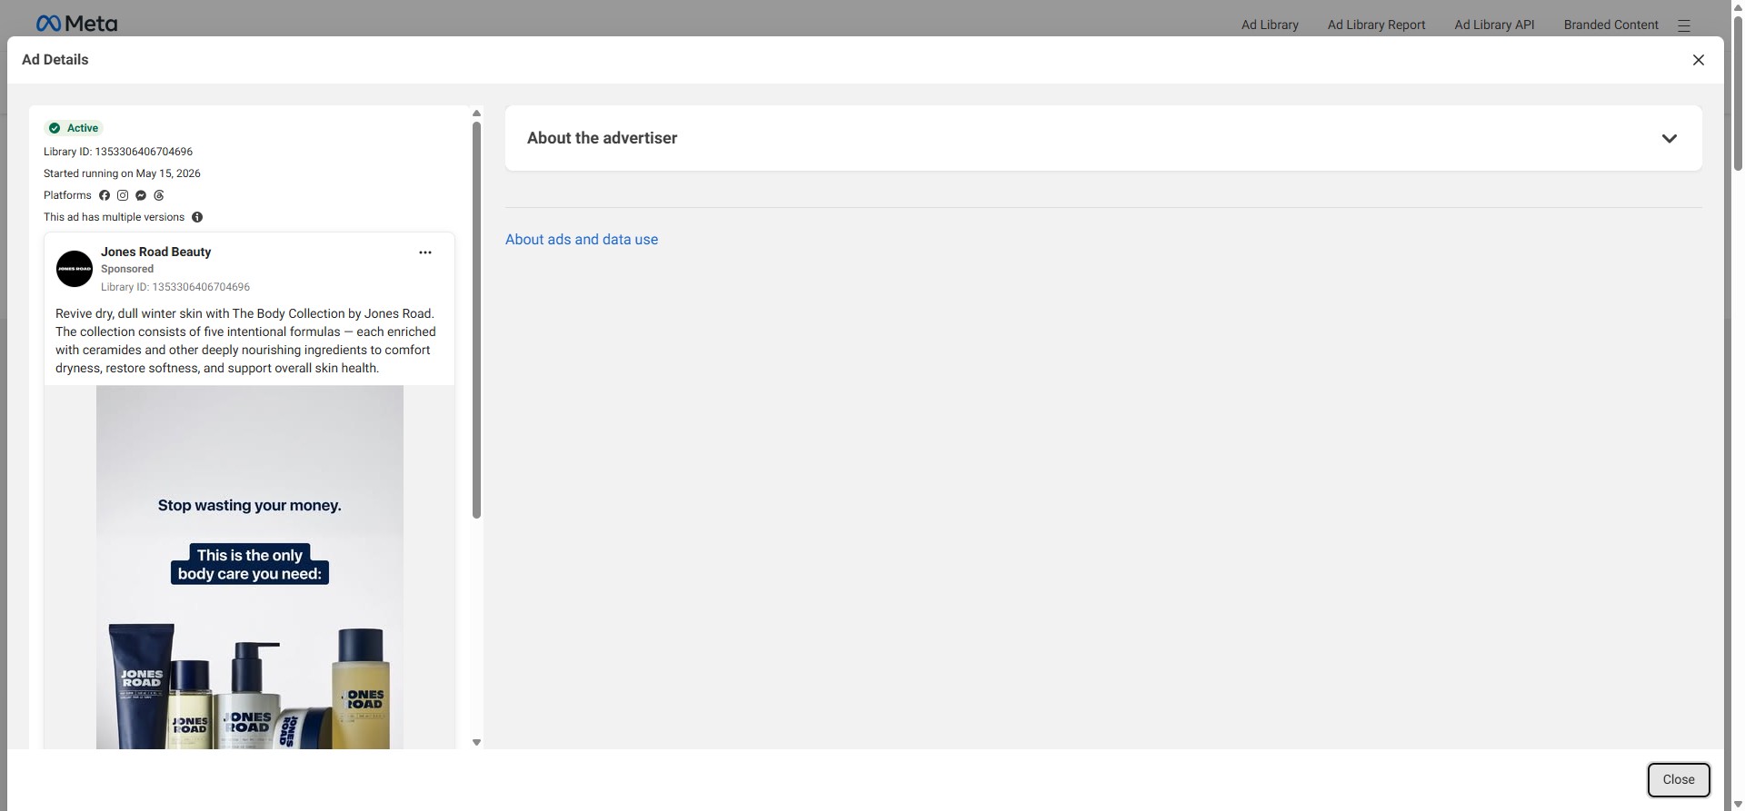Click the Facebook platform icon
The image size is (1745, 811).
105,195
